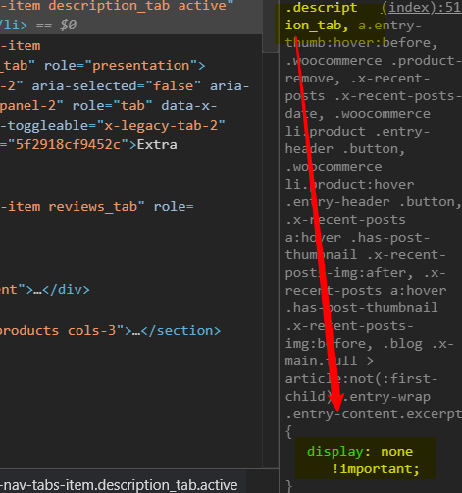
Task: Click the none value of display property
Action: pyautogui.click(x=397, y=452)
